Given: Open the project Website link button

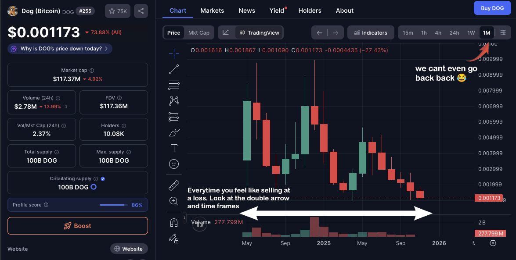Looking at the screenshot, I should [129, 249].
